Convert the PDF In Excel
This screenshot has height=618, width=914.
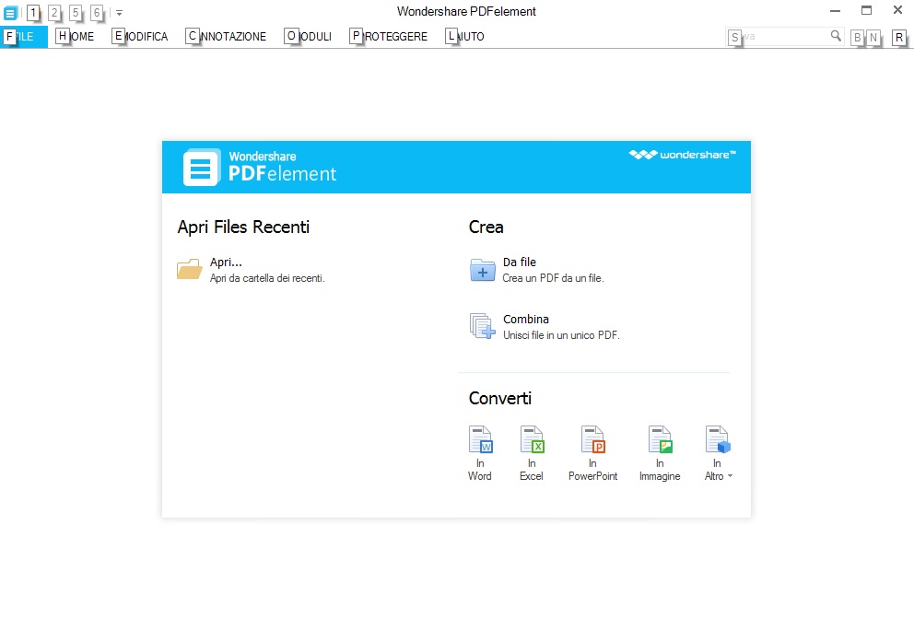click(x=532, y=453)
